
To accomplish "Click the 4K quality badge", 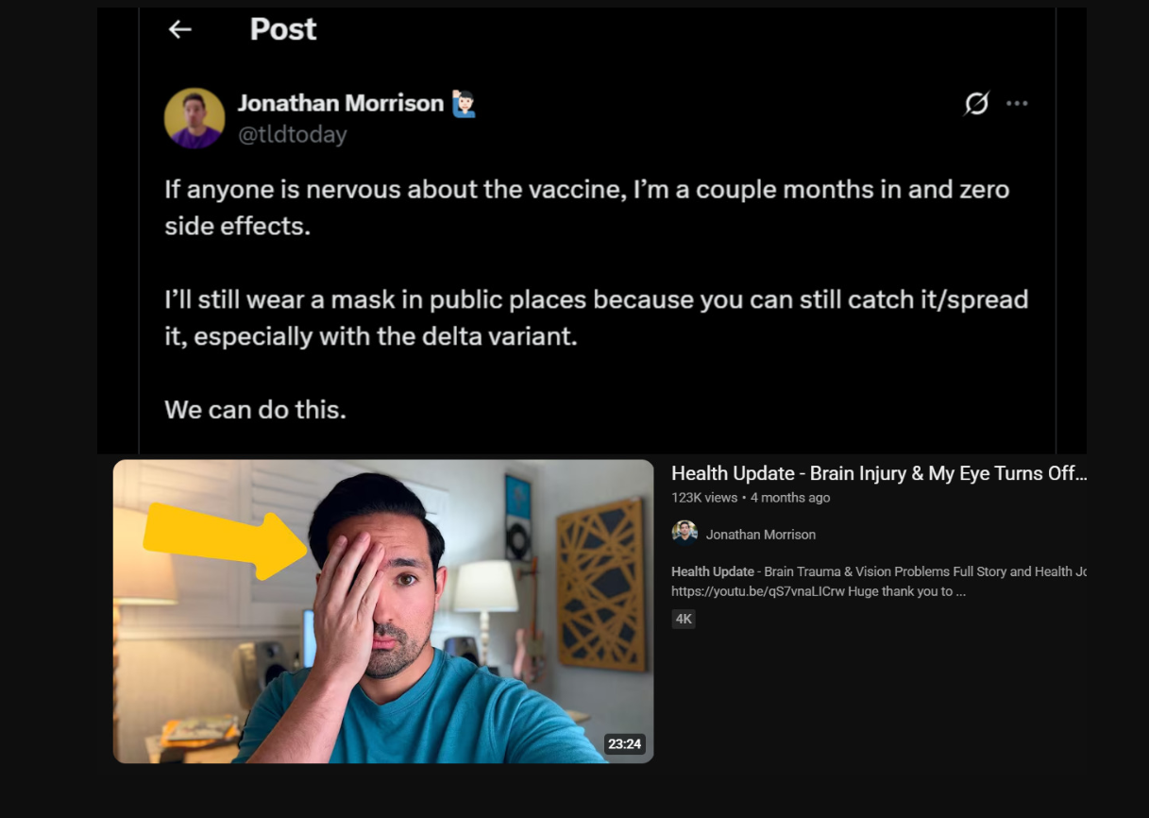I will click(x=684, y=620).
